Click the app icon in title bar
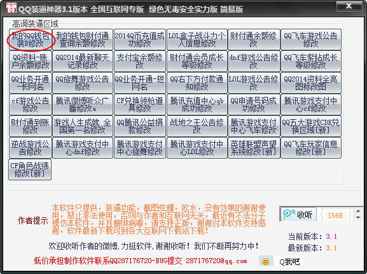 (11, 8)
